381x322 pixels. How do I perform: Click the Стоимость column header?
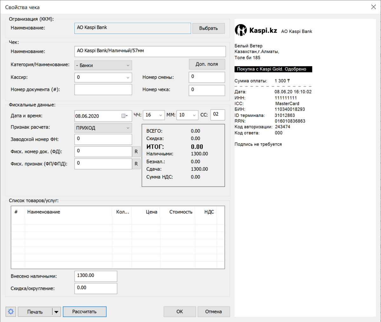(177, 212)
